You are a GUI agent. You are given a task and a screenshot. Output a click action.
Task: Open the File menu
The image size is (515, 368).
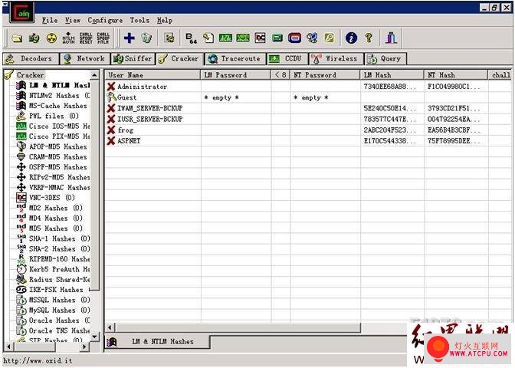(50, 21)
